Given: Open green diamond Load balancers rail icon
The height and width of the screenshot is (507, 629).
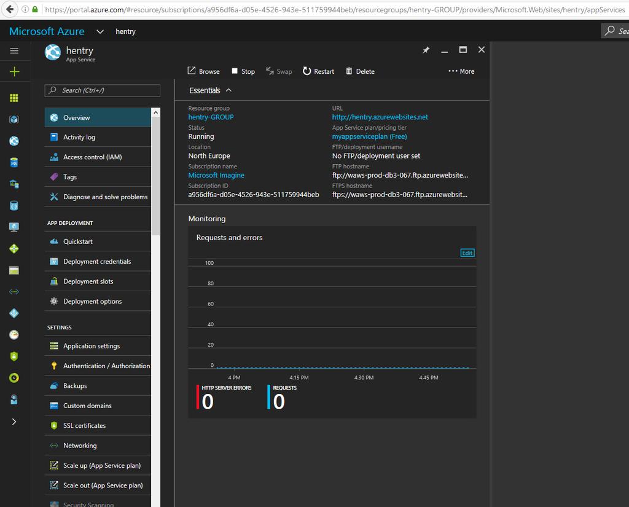Looking at the screenshot, I should tap(14, 249).
